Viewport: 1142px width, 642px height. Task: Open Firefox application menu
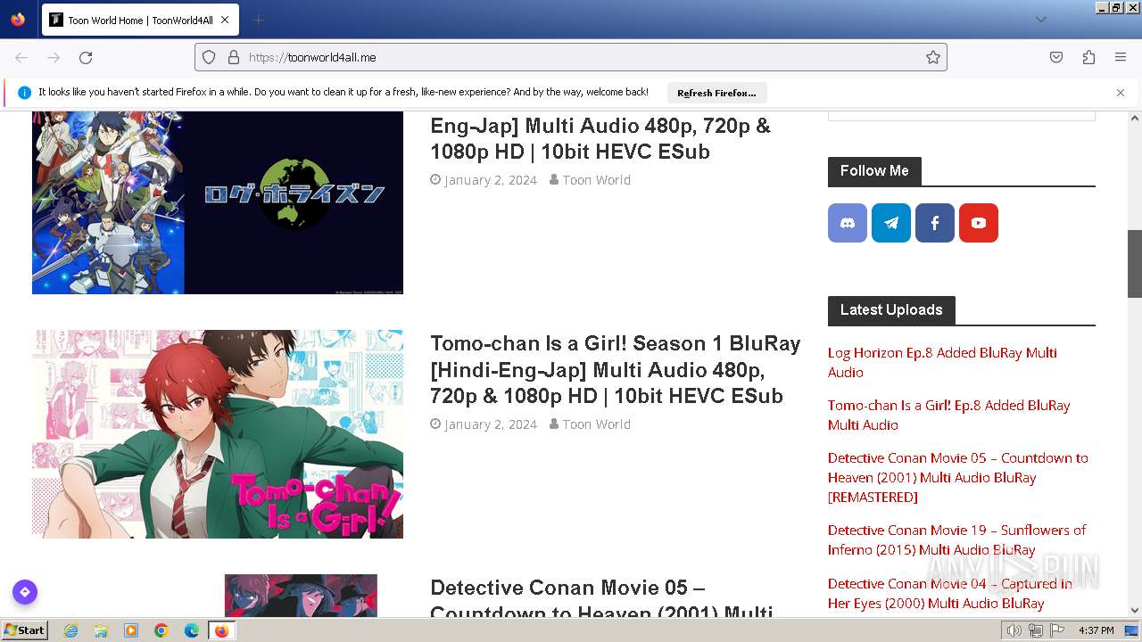(x=1121, y=57)
